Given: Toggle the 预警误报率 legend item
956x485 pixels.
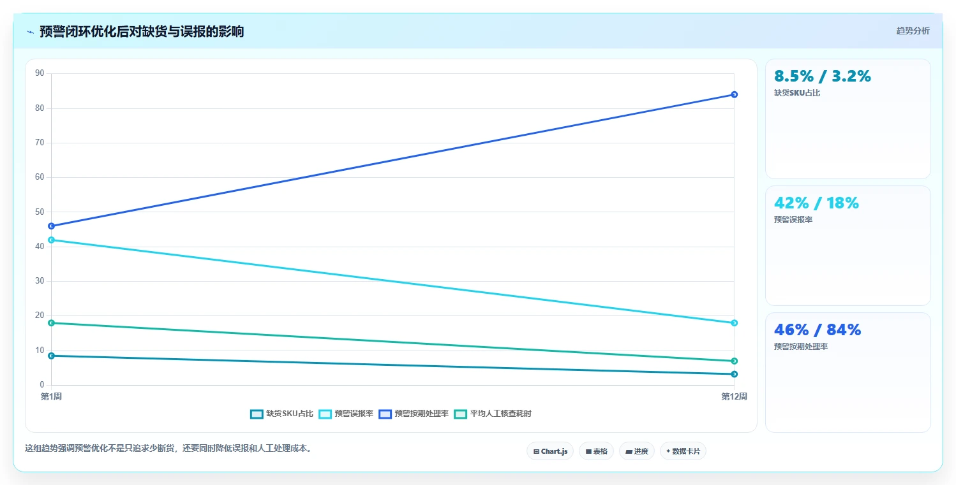Looking at the screenshot, I should point(346,414).
